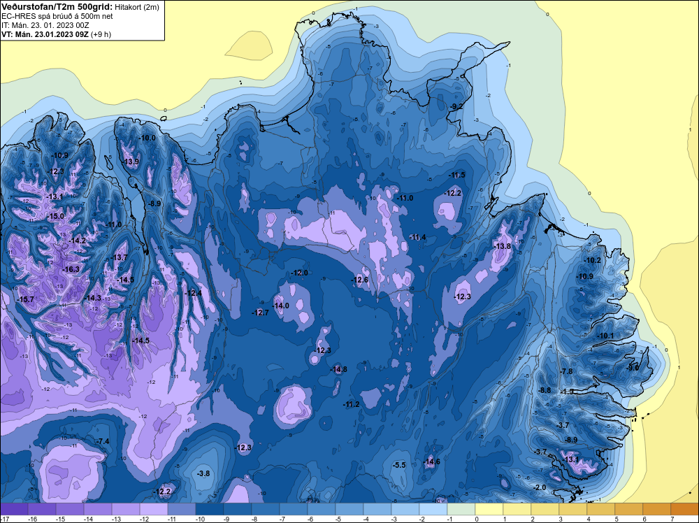Click the -14.2 temperature label

[x=77, y=241]
